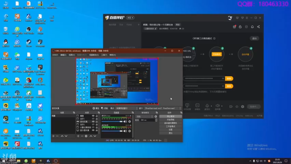Click orange 开始推流 button in 直播伴侣
The height and width of the screenshot is (164, 291).
[x=216, y=54]
